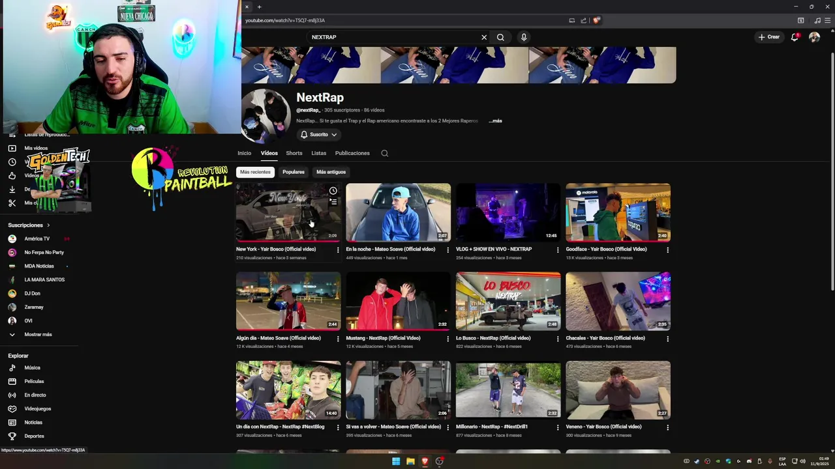This screenshot has width=835, height=469.
Task: Open the options menu for Mustang - NextRap
Action: [448, 339]
